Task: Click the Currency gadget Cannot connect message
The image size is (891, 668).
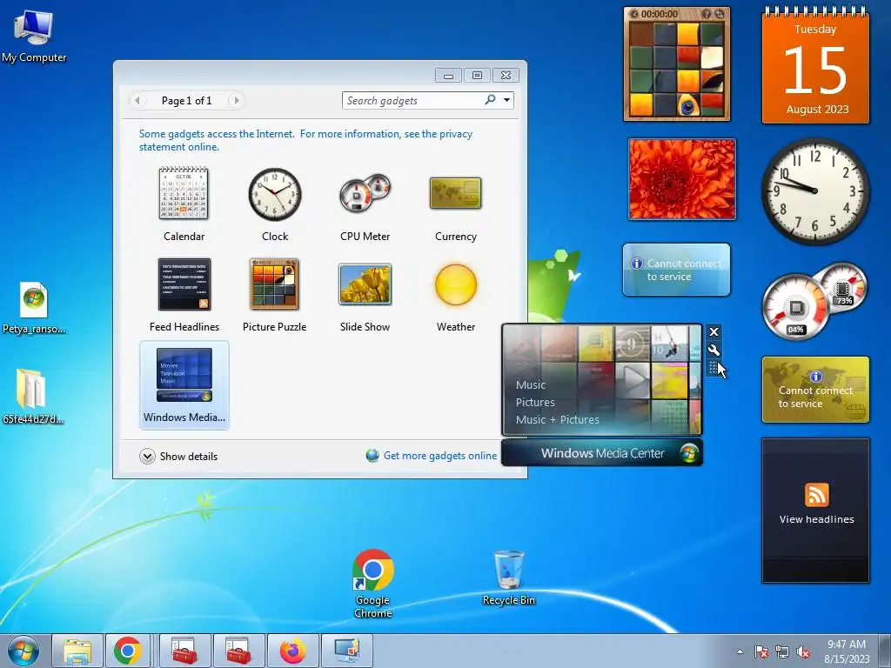Action: [x=814, y=390]
